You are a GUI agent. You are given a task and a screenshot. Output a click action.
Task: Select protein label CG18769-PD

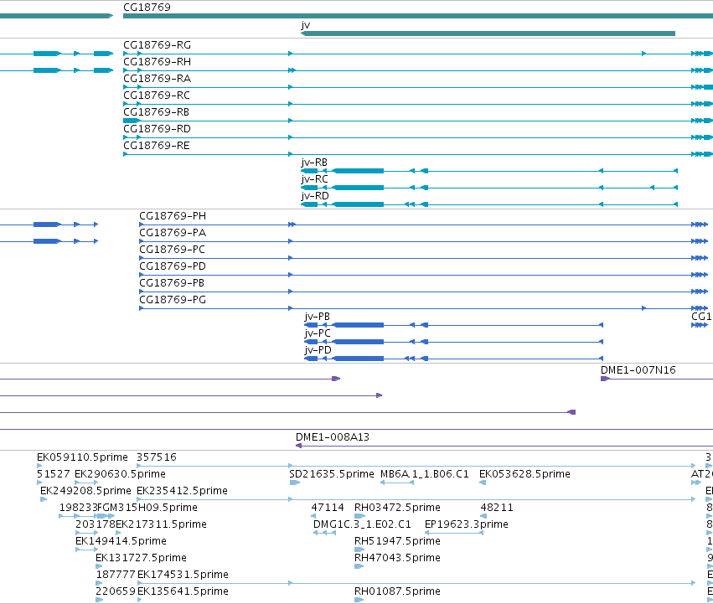point(173,266)
